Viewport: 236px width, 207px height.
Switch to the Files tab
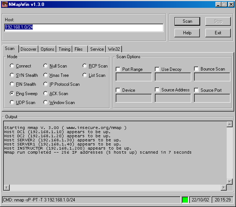[80, 49]
